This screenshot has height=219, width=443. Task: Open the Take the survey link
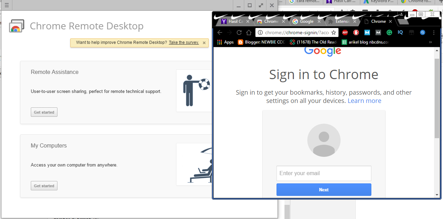click(184, 42)
